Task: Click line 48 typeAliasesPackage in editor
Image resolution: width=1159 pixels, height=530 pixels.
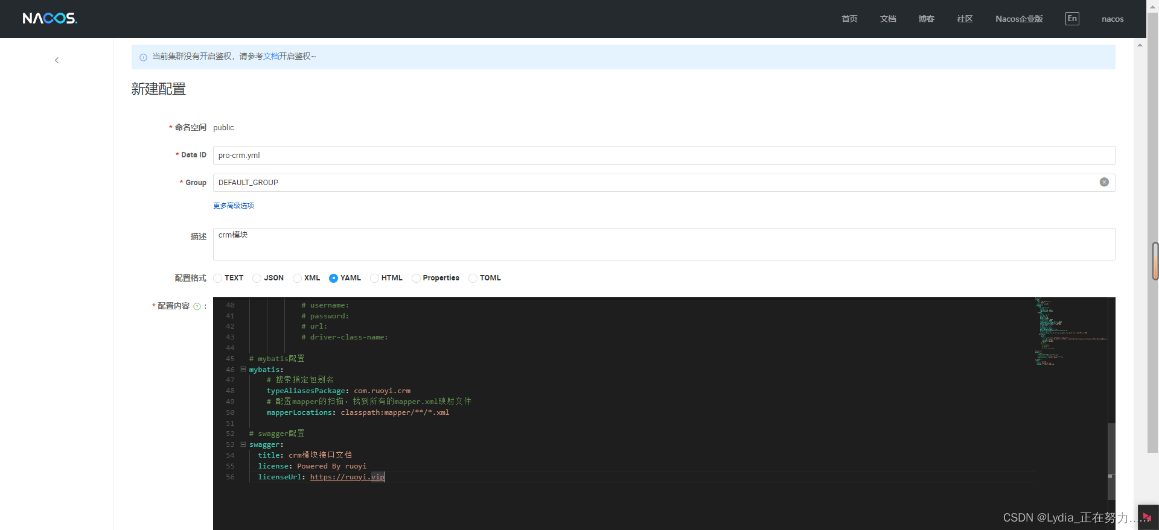Action: 338,391
